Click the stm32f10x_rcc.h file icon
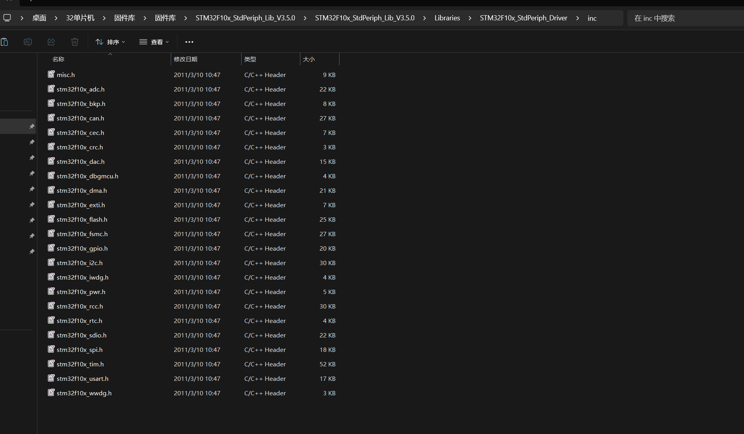Image resolution: width=744 pixels, height=434 pixels. pos(51,306)
